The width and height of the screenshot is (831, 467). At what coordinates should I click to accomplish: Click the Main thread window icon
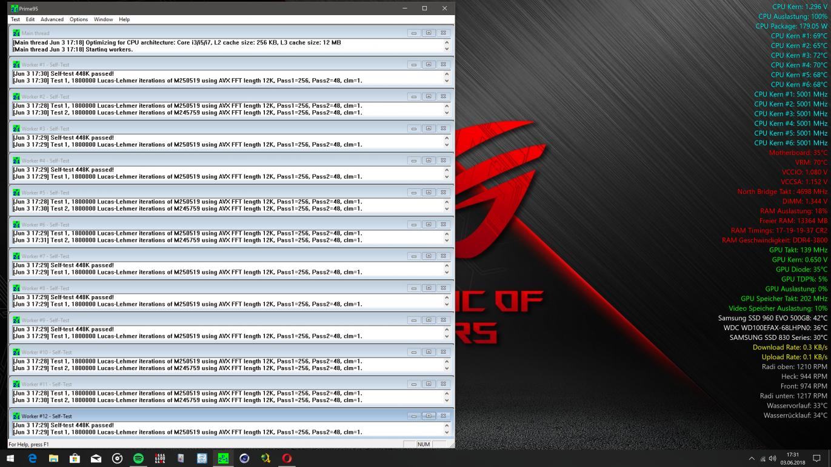point(16,33)
